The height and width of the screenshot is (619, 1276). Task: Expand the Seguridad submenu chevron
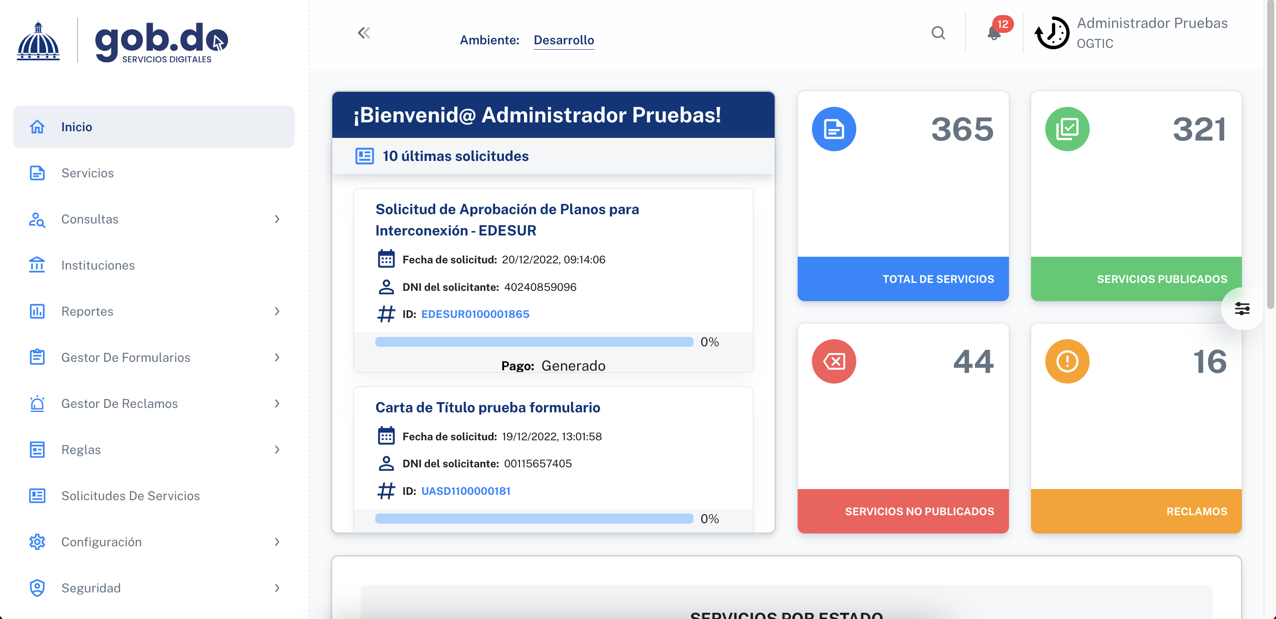(277, 588)
